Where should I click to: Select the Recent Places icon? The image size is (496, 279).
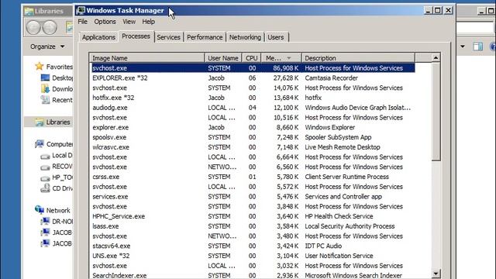(x=45, y=100)
